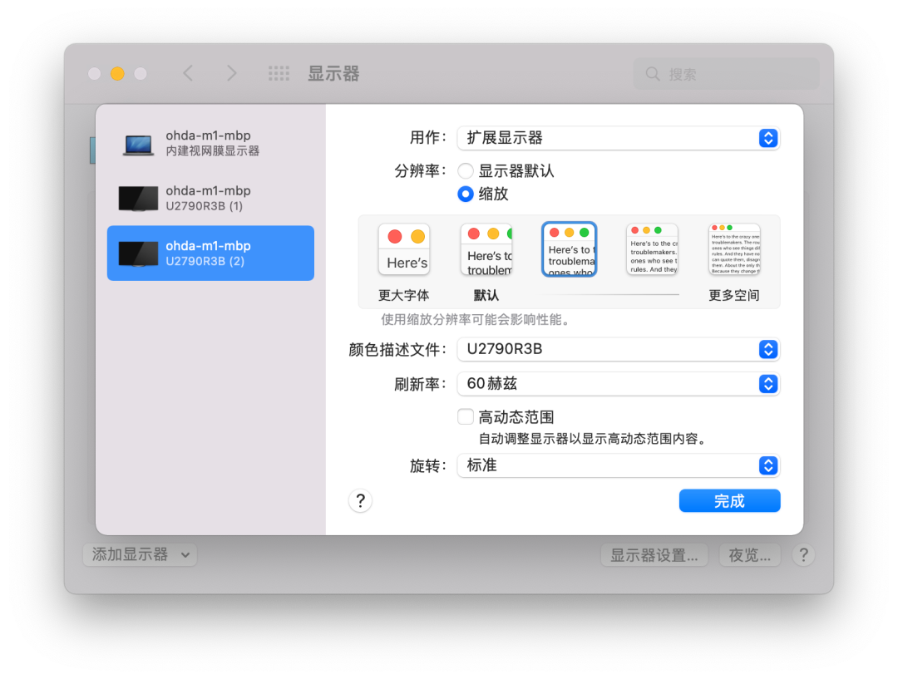Image resolution: width=898 pixels, height=679 pixels.
Task: Click the laptop icon for built-in display
Action: pyautogui.click(x=138, y=145)
